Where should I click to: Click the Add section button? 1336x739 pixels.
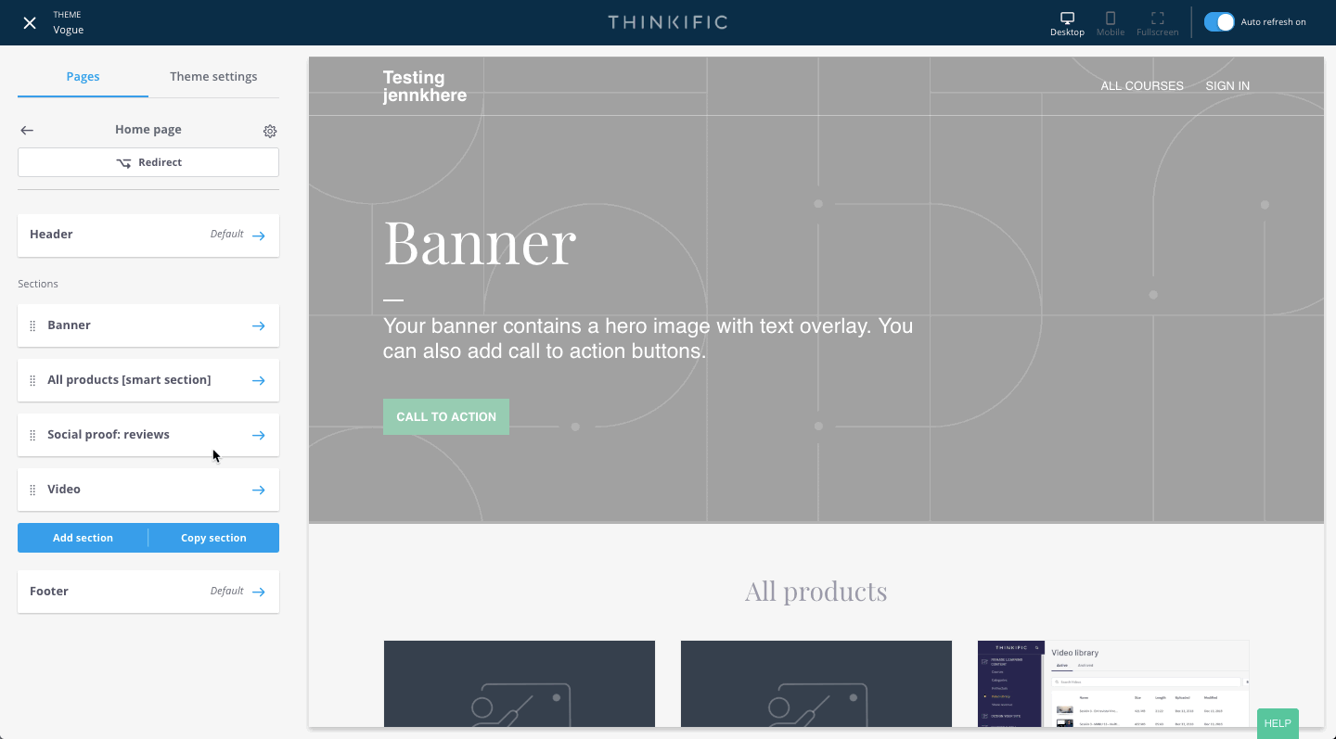(x=83, y=538)
